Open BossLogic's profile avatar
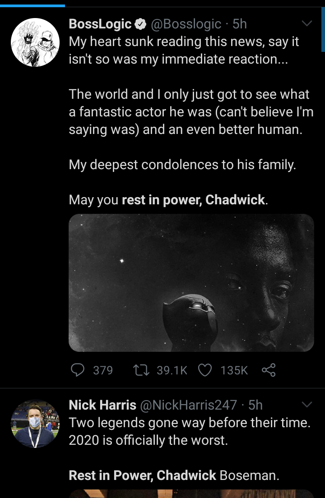Image resolution: width=325 pixels, height=498 pixels. (35, 42)
